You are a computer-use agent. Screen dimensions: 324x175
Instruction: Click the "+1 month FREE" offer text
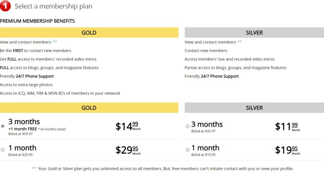(23, 129)
